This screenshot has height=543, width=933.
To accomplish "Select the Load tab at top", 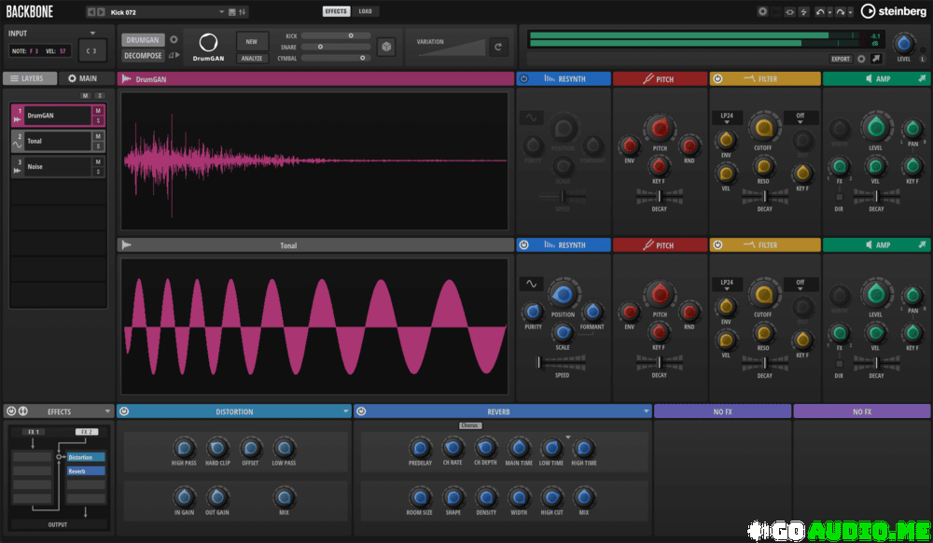I will (x=366, y=11).
